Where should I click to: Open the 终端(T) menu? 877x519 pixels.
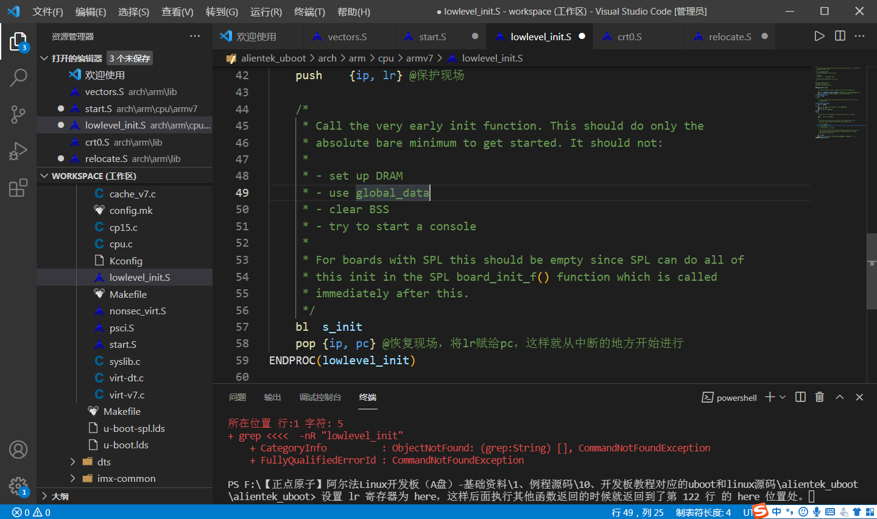(309, 12)
